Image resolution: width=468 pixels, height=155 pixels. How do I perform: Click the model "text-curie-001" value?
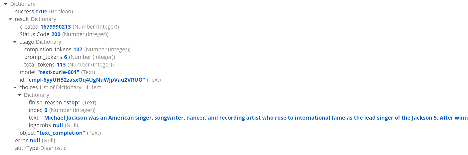pos(58,72)
